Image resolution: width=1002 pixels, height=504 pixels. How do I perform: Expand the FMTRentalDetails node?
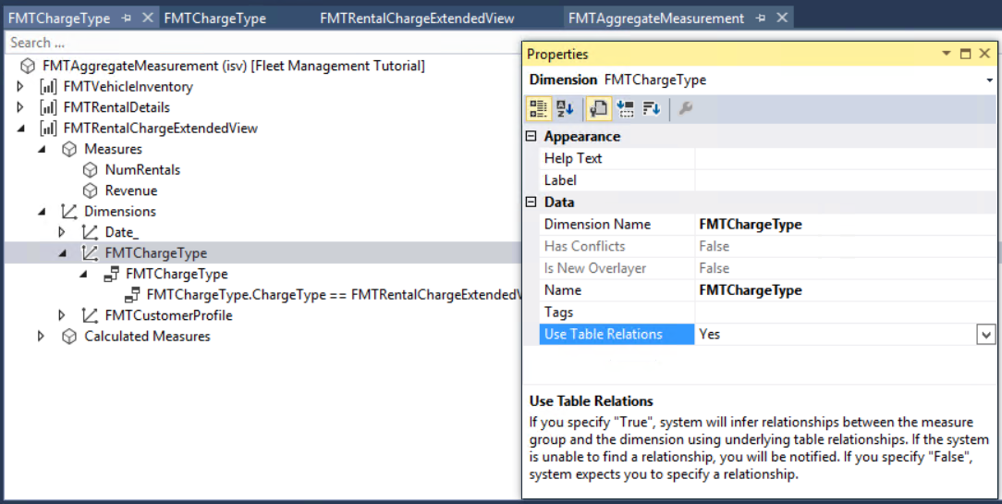click(x=20, y=107)
